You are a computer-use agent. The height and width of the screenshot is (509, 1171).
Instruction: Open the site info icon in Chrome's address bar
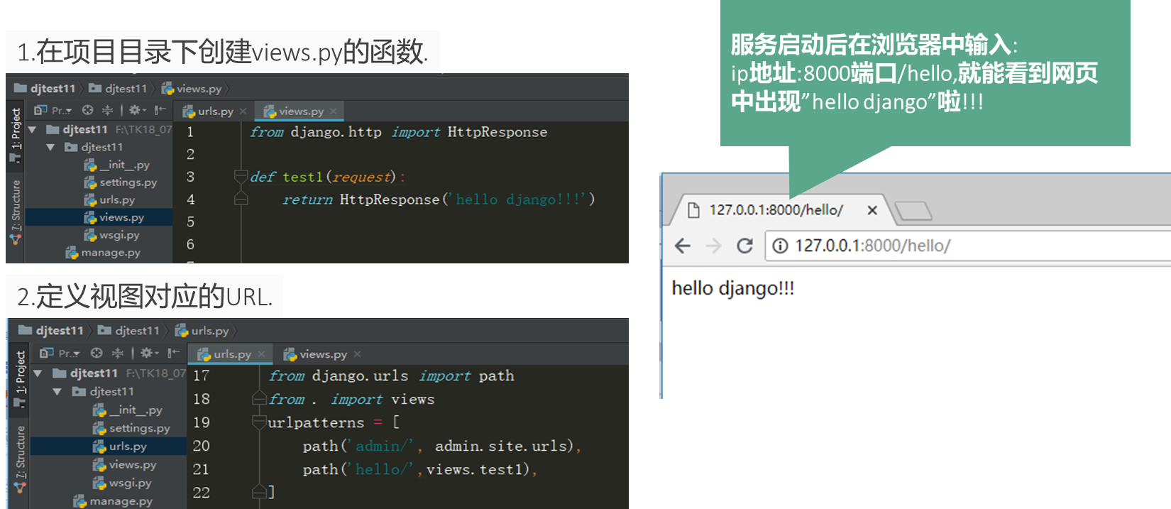click(780, 246)
